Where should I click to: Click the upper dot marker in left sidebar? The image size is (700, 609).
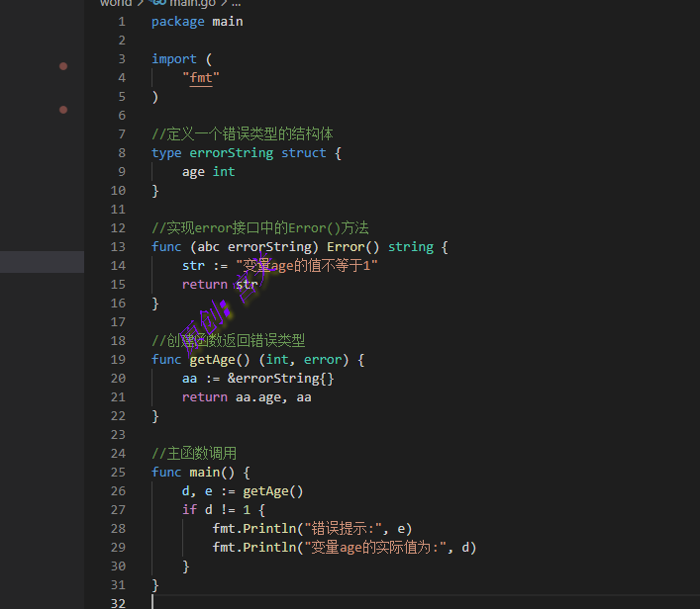tap(63, 66)
